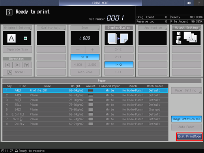Select the right-facing direction icon
Screen dimensions: 204x153
pyautogui.click(x=17, y=65)
